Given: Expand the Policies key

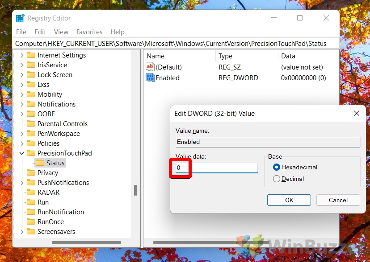Looking at the screenshot, I should pos(22,143).
